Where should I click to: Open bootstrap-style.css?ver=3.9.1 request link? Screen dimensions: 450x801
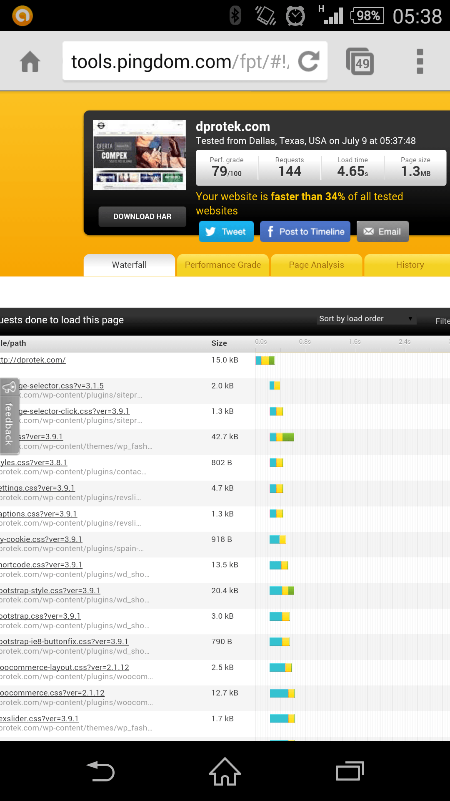[x=50, y=590]
